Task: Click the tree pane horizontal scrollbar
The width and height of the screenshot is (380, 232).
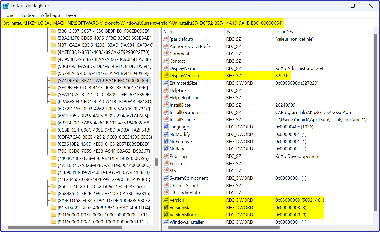Action: click(65, 228)
